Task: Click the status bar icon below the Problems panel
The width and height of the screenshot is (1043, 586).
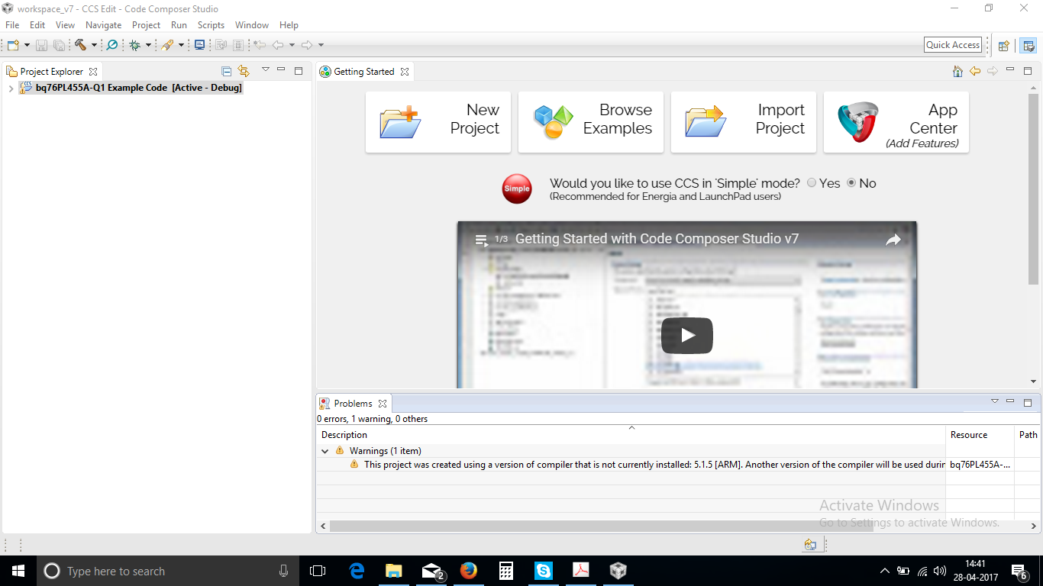Action: [x=810, y=545]
